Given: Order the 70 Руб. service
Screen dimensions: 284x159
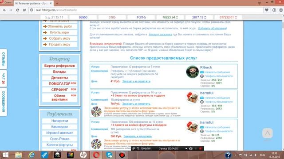Looking at the screenshot, I should (136, 104).
